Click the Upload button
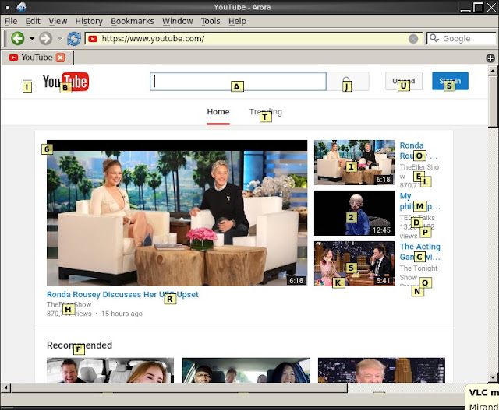 [x=404, y=81]
